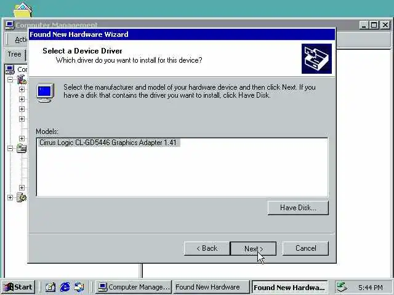Click the Computer Management title bar icon
The image size is (394, 295).
coord(10,25)
